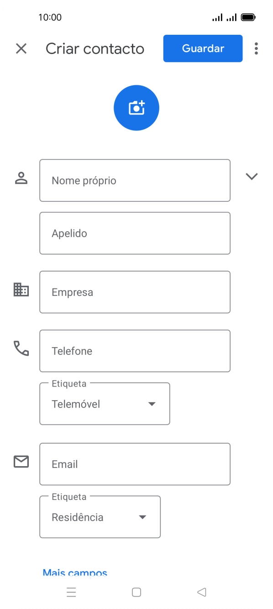
Task: Tap the back triangle in navigation bar
Action: (x=201, y=592)
